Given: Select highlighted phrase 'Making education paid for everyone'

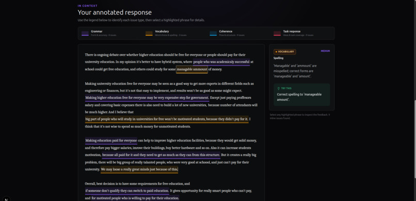Looking at the screenshot, I should tap(111, 141).
